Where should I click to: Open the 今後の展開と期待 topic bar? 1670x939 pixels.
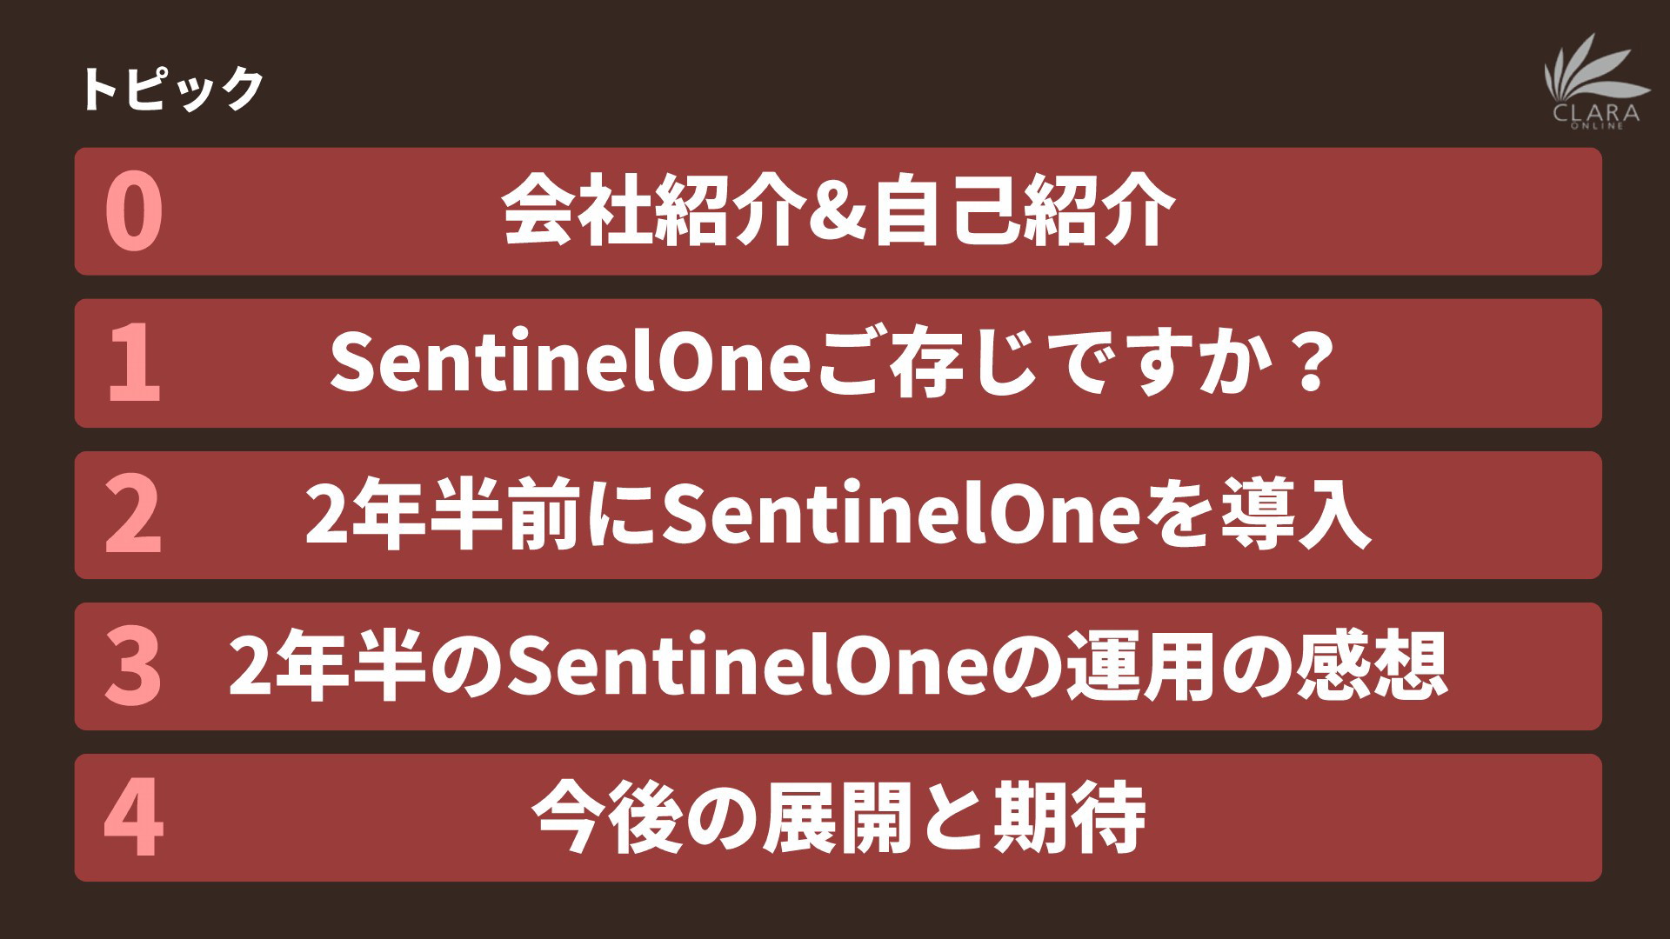tap(838, 817)
